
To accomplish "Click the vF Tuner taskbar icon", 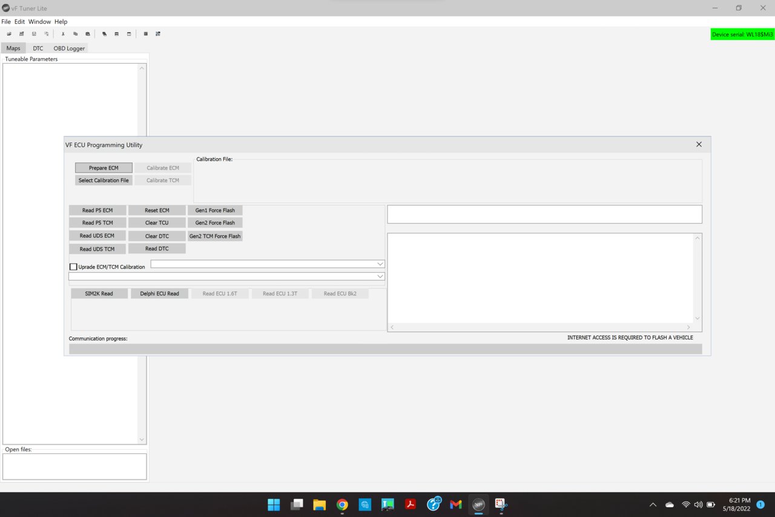I will pos(478,504).
